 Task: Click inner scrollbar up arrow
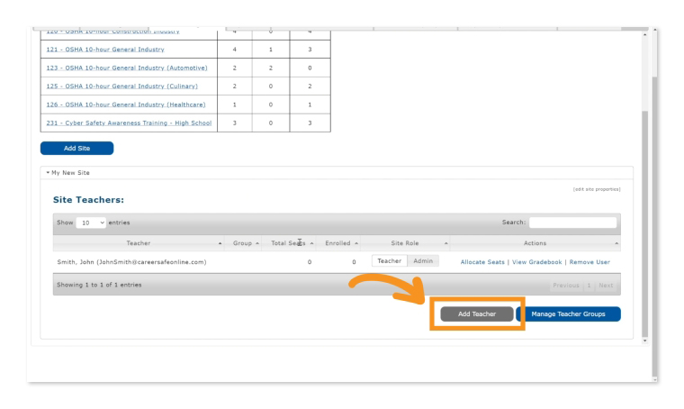pos(644,34)
